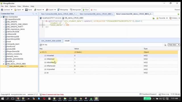Click the Import toolbar button
This screenshot has width=182, height=102.
pyautogui.click(x=38, y=10)
